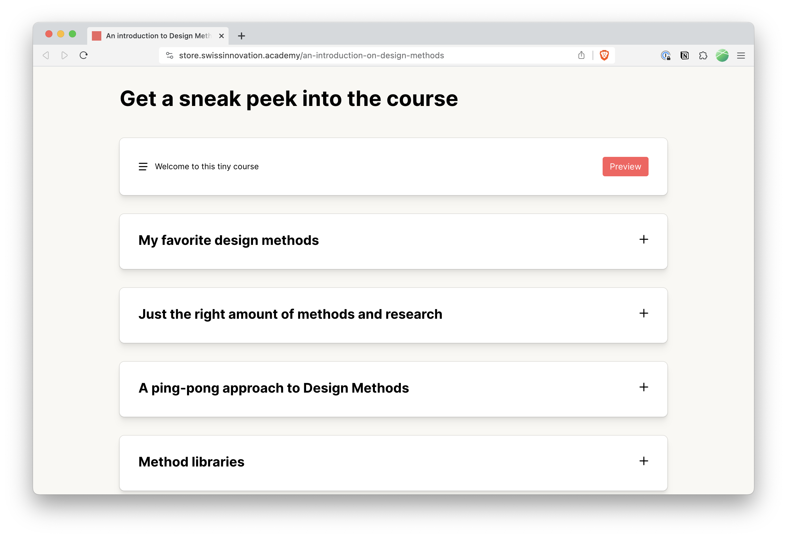Go forward to the next page
Viewport: 787px width, 538px height.
[64, 55]
